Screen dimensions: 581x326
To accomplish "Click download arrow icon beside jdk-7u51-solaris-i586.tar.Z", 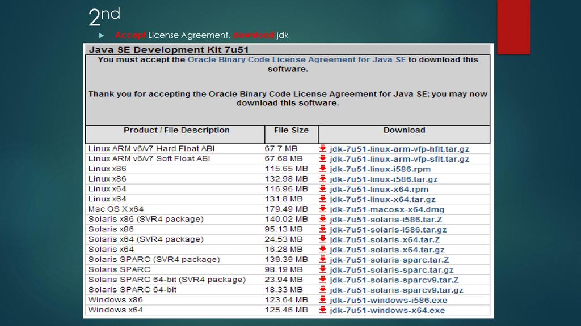I will coord(323,219).
